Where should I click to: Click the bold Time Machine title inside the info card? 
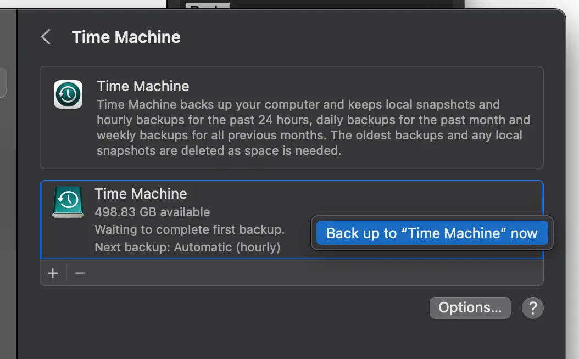(143, 86)
